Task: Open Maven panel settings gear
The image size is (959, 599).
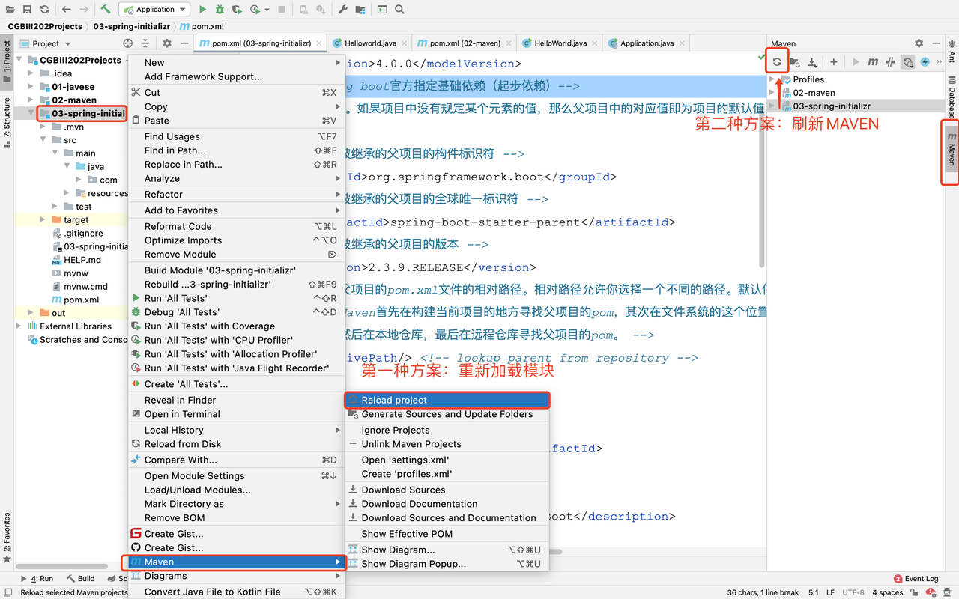Action: (919, 43)
